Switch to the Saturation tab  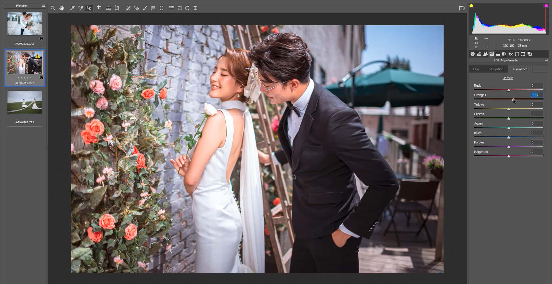point(496,69)
